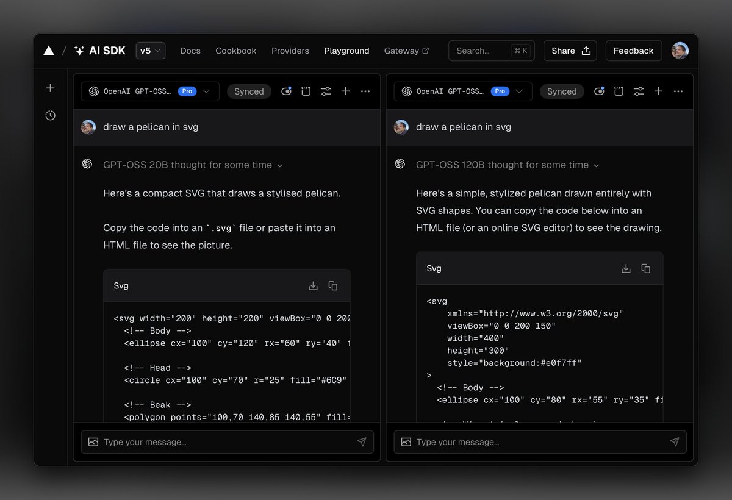
Task: Copy the SVG code in left panel
Action: point(333,285)
